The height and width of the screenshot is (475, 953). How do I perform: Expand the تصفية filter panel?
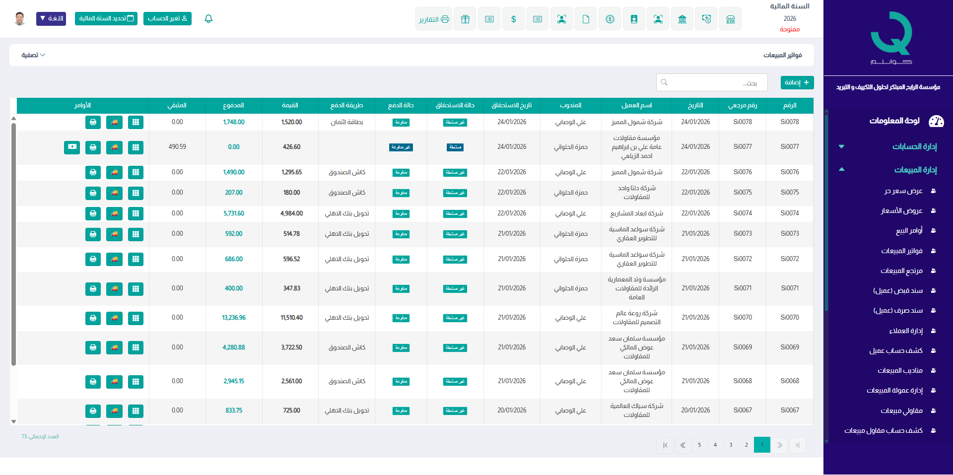[33, 55]
